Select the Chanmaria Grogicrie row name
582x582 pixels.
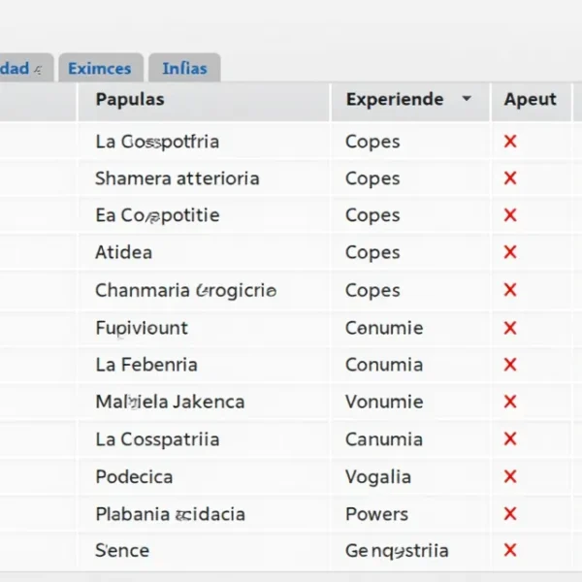tap(185, 290)
